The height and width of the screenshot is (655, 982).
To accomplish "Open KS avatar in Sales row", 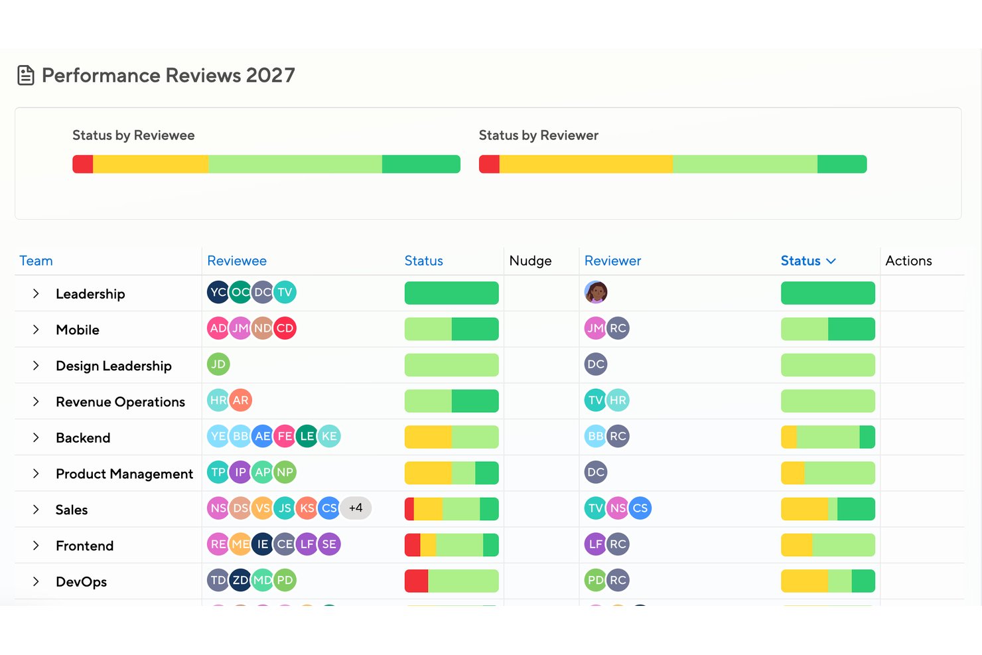I will (x=307, y=508).
